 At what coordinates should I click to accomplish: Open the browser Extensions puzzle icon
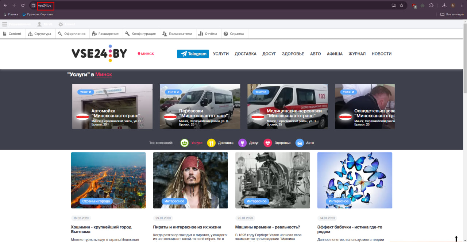click(x=431, y=5)
